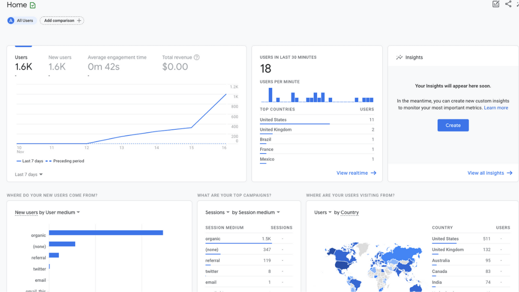
Task: Click the plus icon in Add comparison
Action: 79,20
